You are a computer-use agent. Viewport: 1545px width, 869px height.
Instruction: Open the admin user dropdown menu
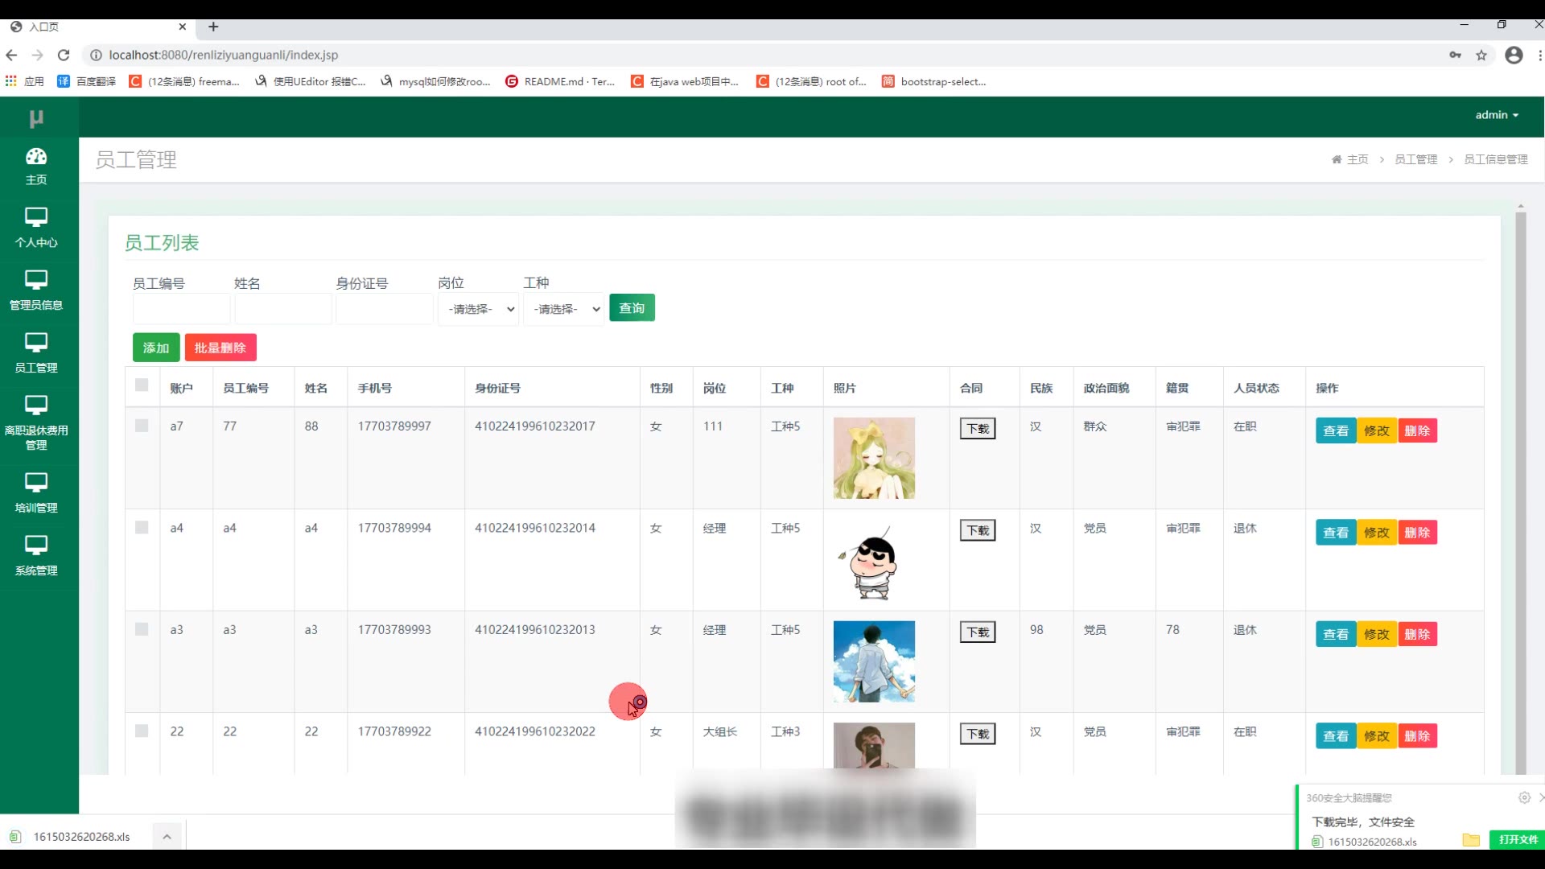pyautogui.click(x=1497, y=115)
